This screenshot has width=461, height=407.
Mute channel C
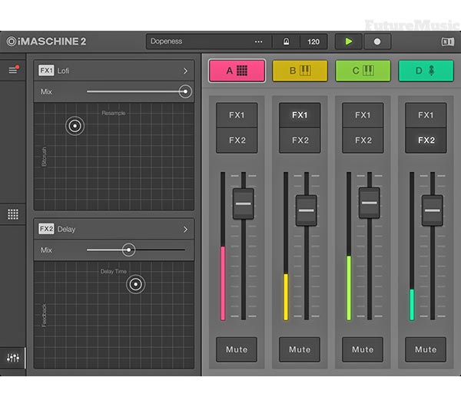click(363, 349)
